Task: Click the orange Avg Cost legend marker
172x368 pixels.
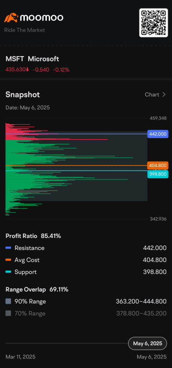Action: (8, 260)
